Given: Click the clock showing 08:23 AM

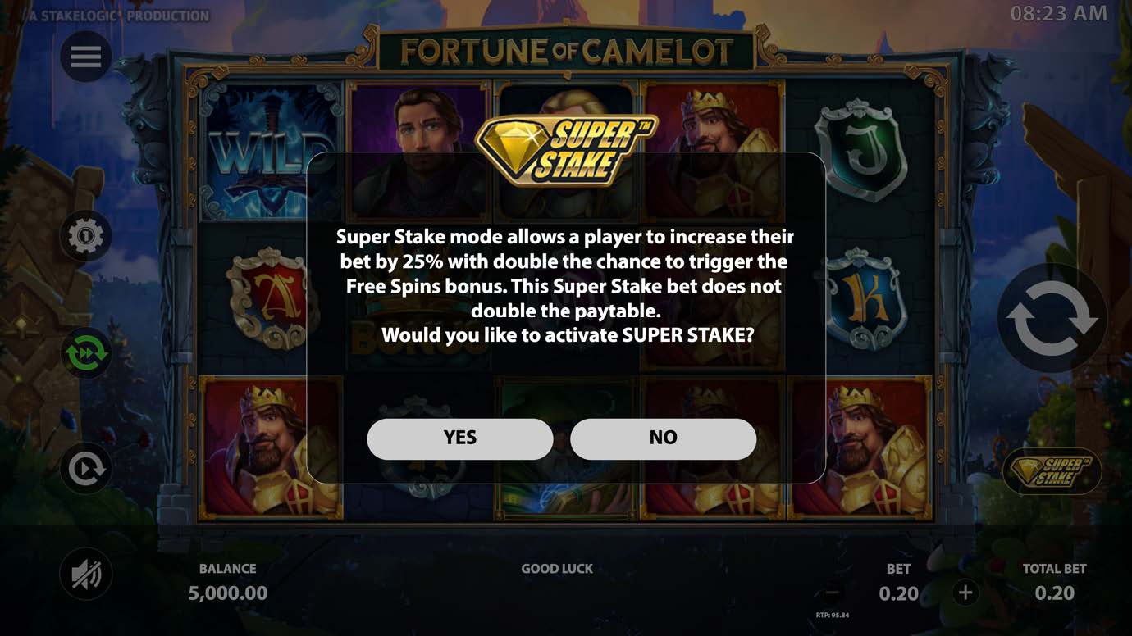Looking at the screenshot, I should [1059, 13].
